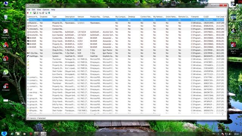Click the Find toolbar icon
The image size is (242, 136).
pyautogui.click(x=46, y=13)
